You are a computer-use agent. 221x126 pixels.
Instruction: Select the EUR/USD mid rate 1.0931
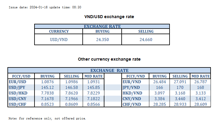tap(94, 81)
